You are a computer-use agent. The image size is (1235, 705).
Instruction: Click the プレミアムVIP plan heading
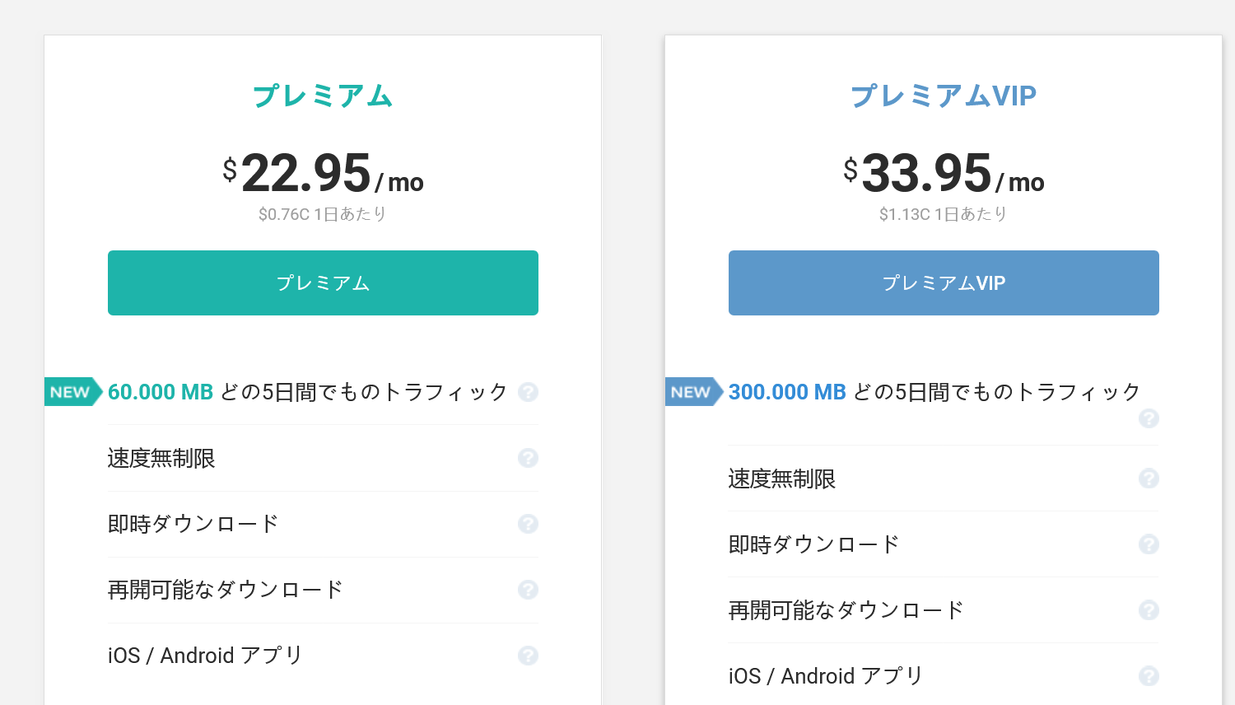tap(944, 96)
